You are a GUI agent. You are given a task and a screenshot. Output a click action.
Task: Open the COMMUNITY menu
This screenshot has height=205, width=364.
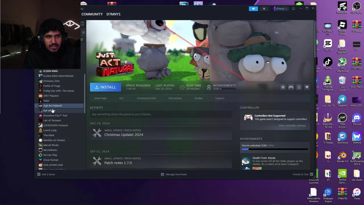click(92, 14)
